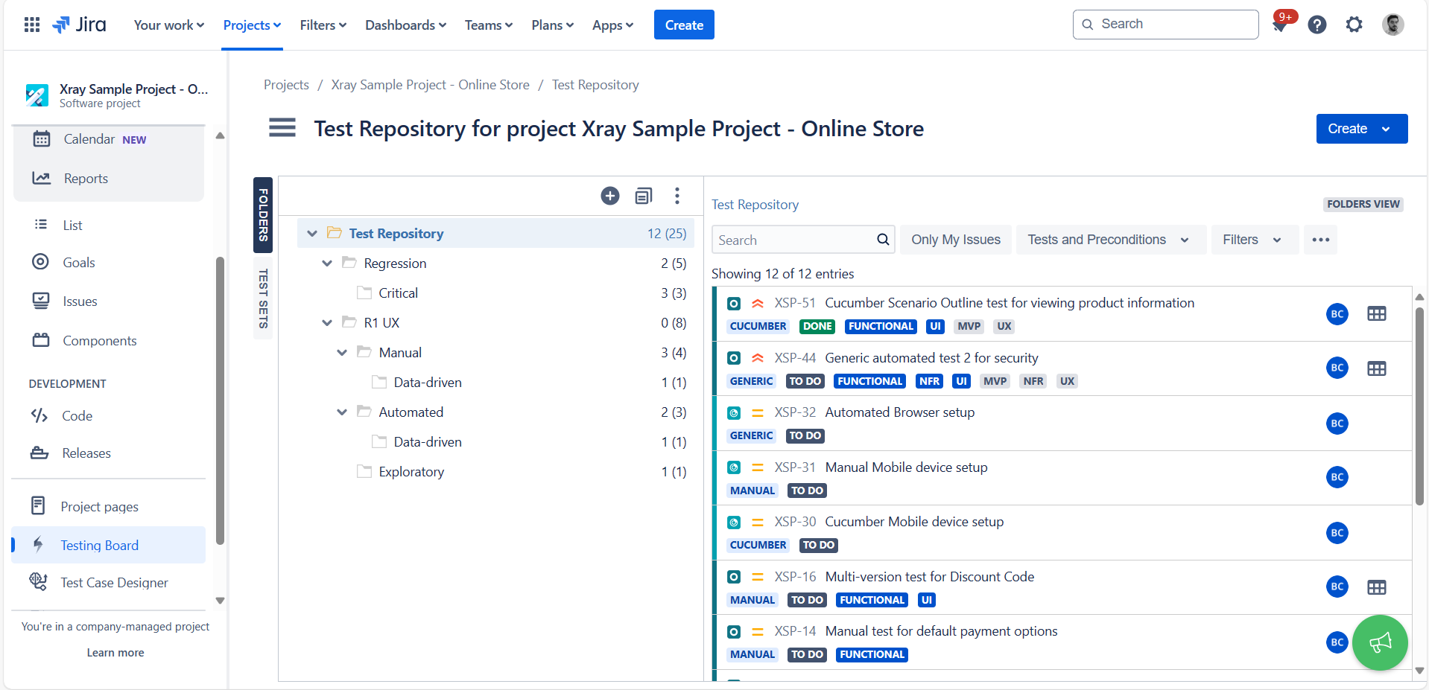Click the Learn more link

coord(115,653)
